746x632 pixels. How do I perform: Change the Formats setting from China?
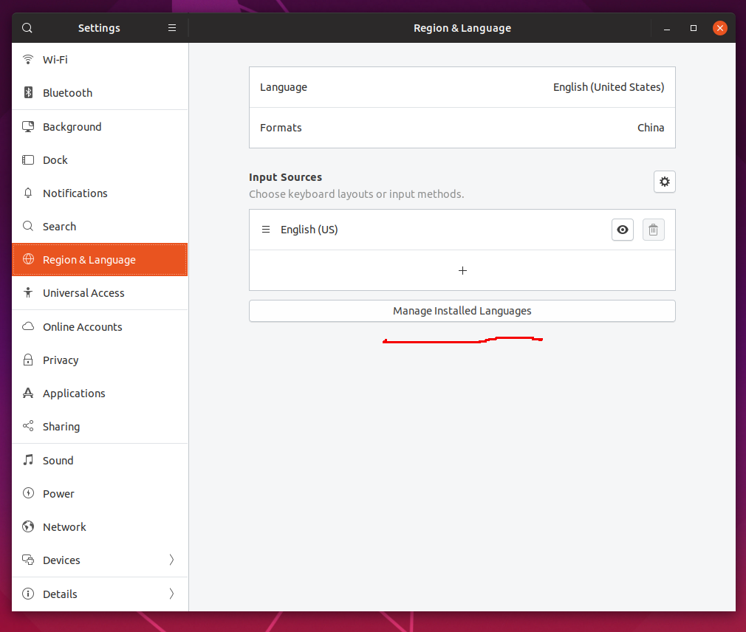pos(462,127)
